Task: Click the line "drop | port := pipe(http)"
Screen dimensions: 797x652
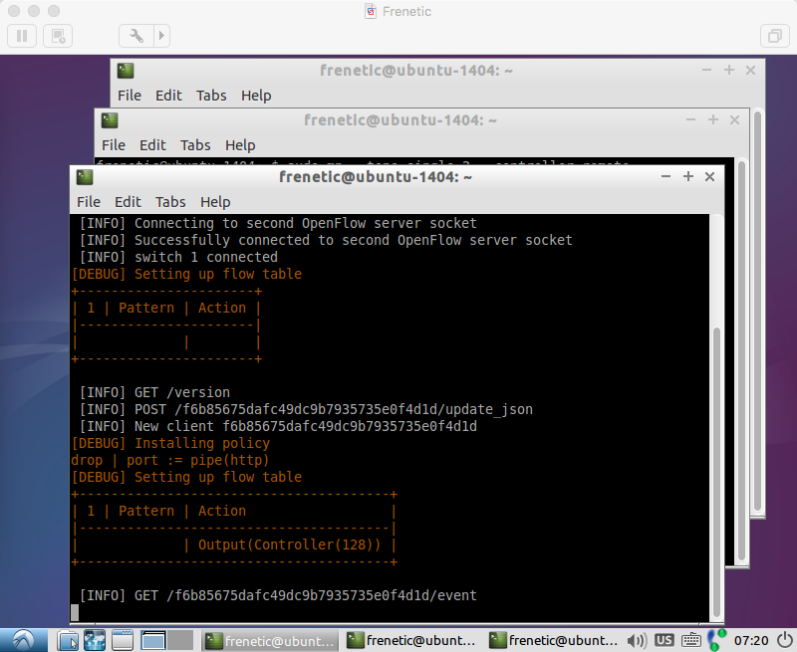Action: [x=169, y=461]
